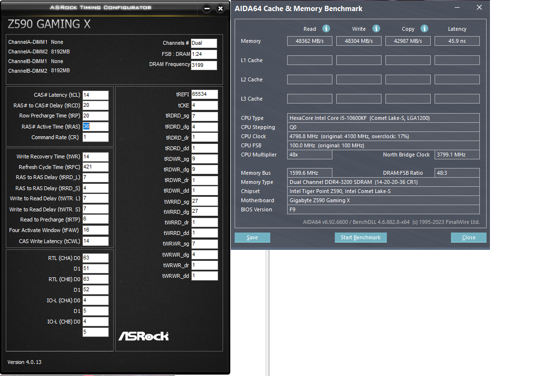Select the DRAM Frequency field
This screenshot has height=376, width=555.
point(204,65)
